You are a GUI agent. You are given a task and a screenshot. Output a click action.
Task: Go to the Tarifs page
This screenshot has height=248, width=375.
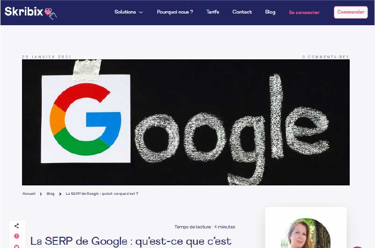pyautogui.click(x=213, y=12)
